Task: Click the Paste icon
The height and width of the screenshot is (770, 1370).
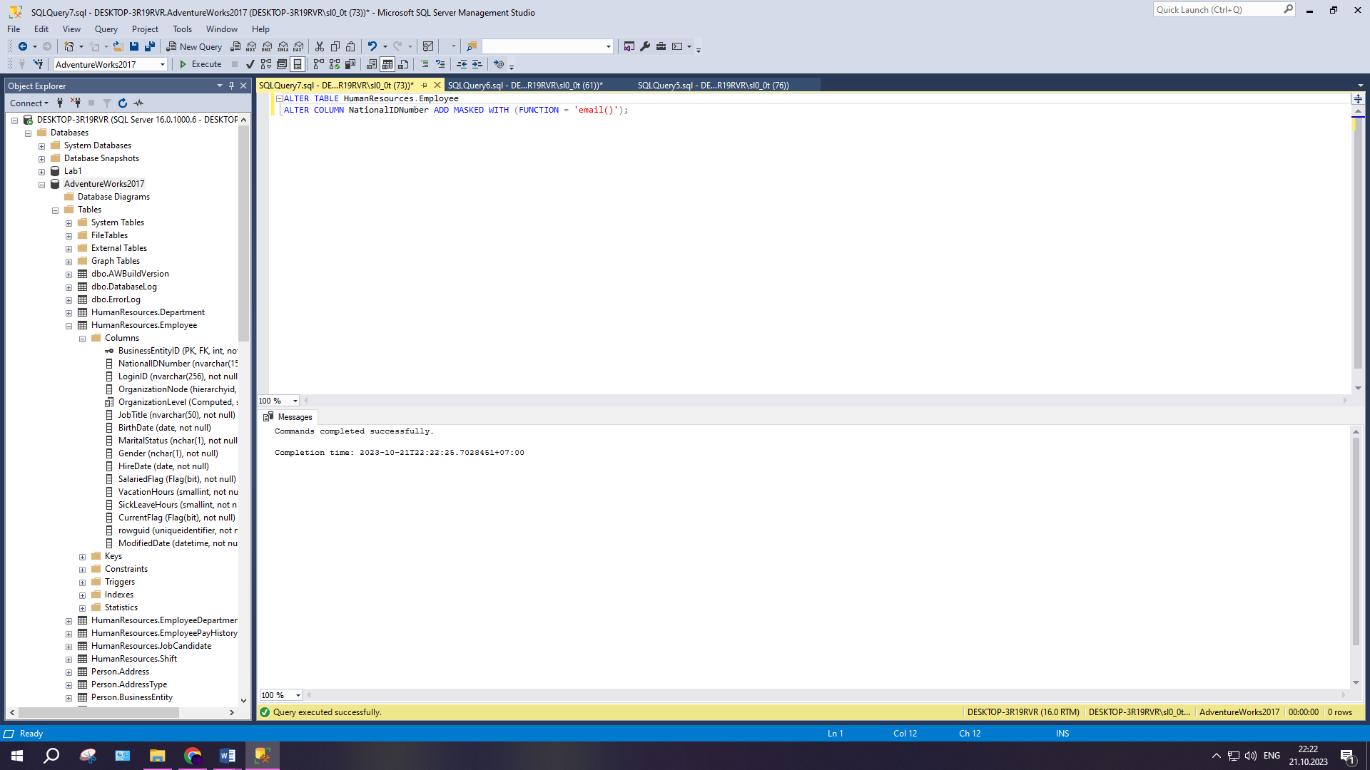Action: pyautogui.click(x=351, y=46)
